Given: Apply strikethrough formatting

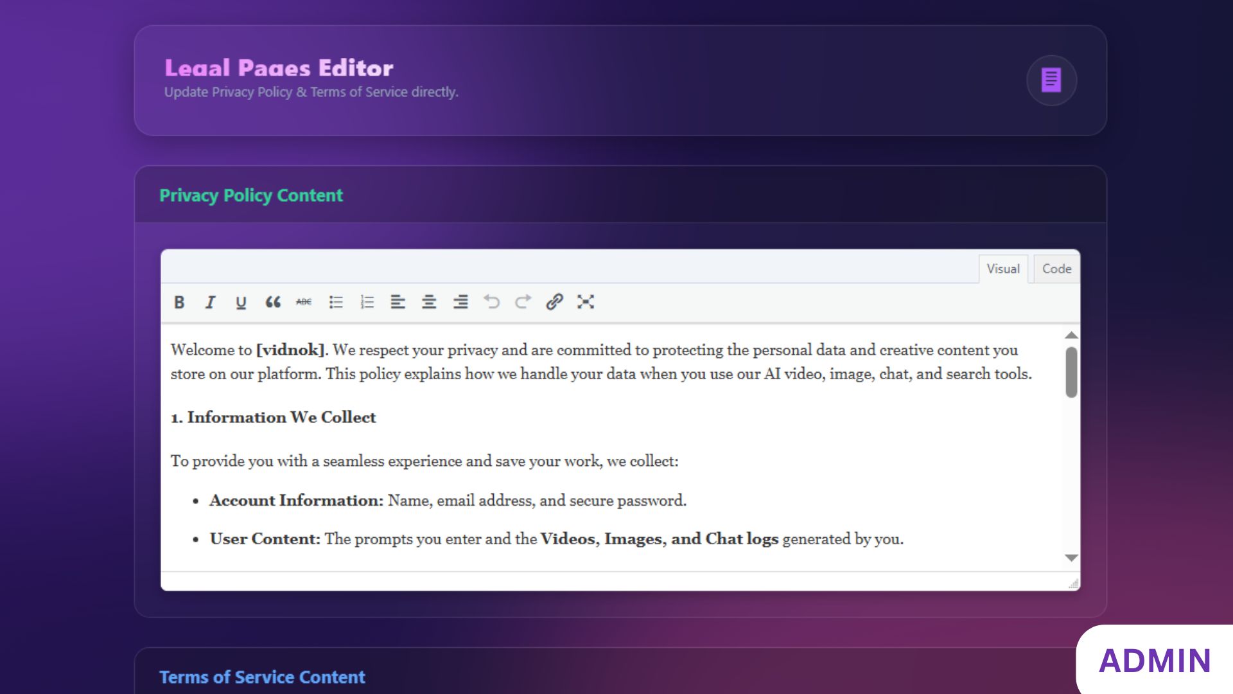Looking at the screenshot, I should (x=304, y=302).
